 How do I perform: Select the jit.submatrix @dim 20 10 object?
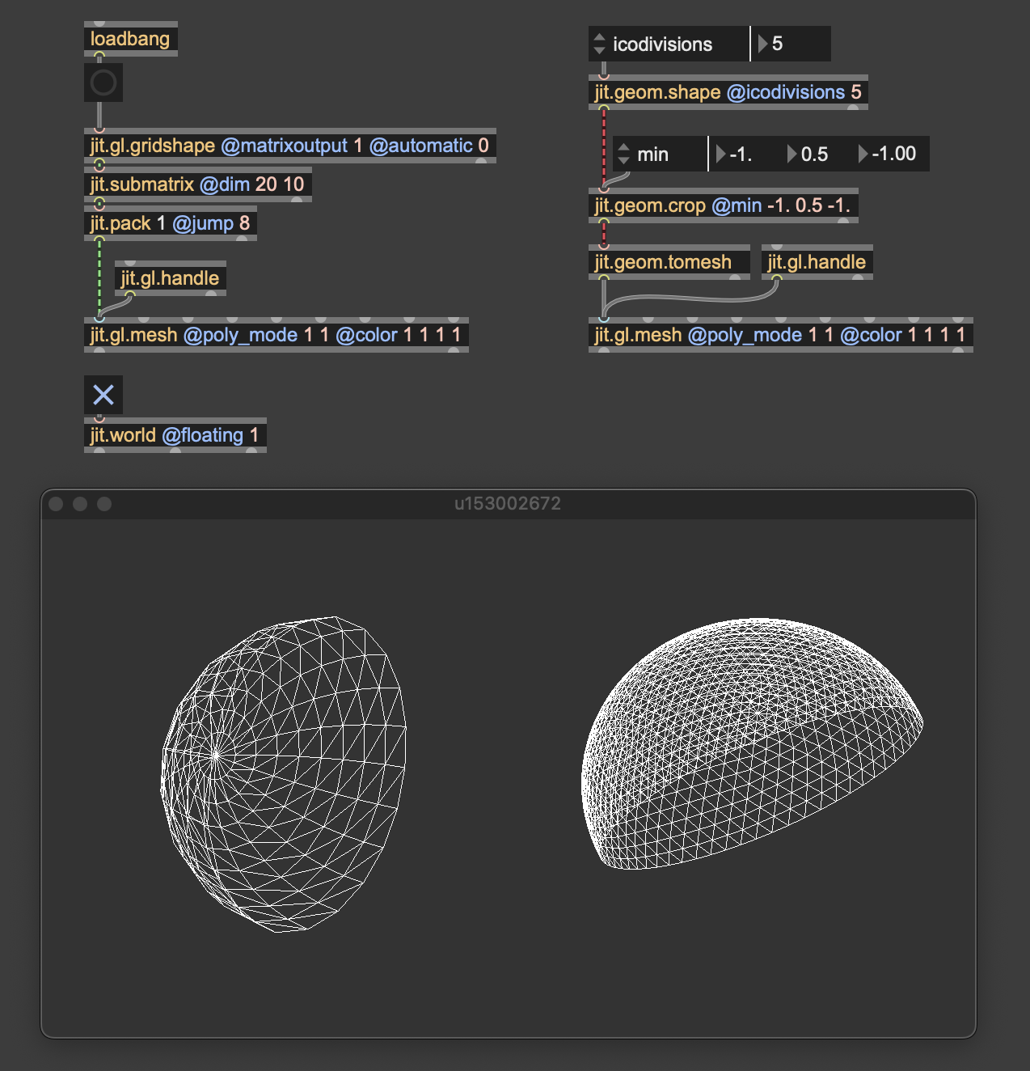[x=198, y=184]
